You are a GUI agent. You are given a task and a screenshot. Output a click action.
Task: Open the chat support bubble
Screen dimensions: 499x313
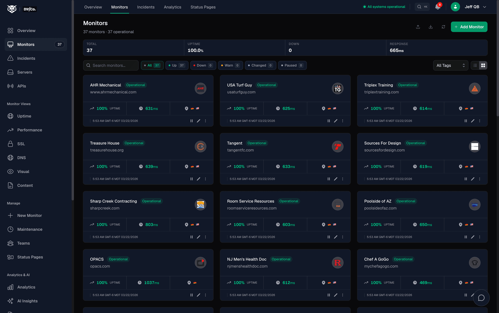point(482,298)
